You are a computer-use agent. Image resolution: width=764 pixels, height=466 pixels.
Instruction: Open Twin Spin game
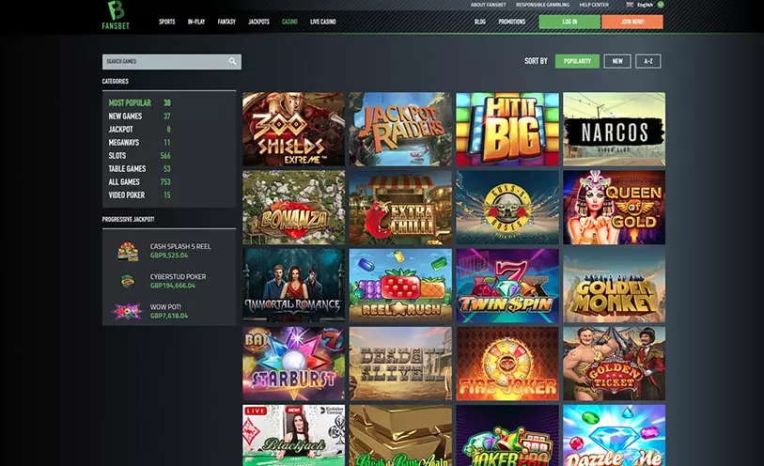pos(507,286)
